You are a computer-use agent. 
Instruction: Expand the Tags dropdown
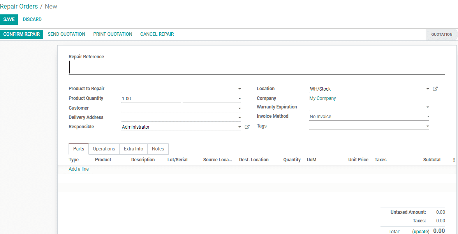click(427, 126)
